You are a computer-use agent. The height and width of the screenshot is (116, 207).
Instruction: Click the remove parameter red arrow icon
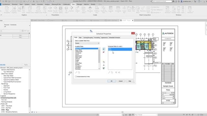point(104,52)
